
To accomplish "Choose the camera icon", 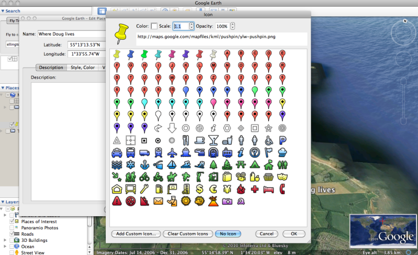I will click(227, 201).
